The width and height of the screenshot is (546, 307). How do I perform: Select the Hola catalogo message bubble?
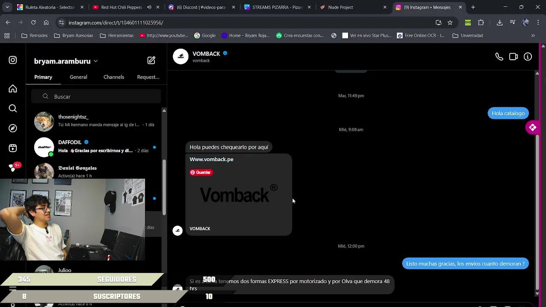pos(508,113)
